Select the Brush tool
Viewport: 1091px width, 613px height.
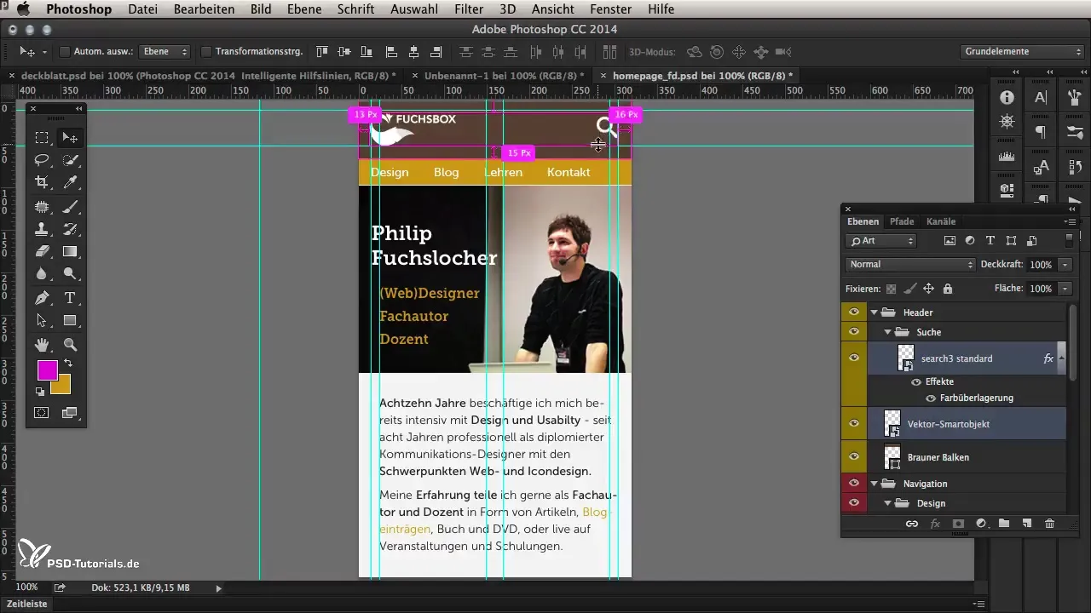pos(70,206)
